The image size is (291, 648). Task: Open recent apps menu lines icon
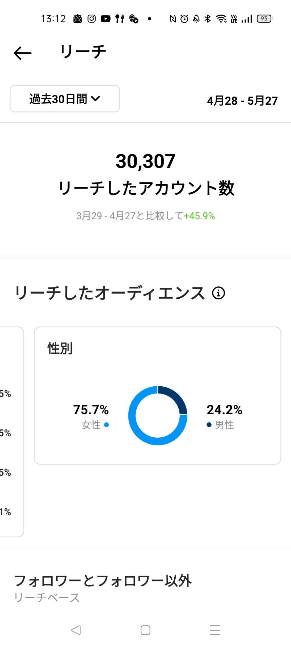215,630
